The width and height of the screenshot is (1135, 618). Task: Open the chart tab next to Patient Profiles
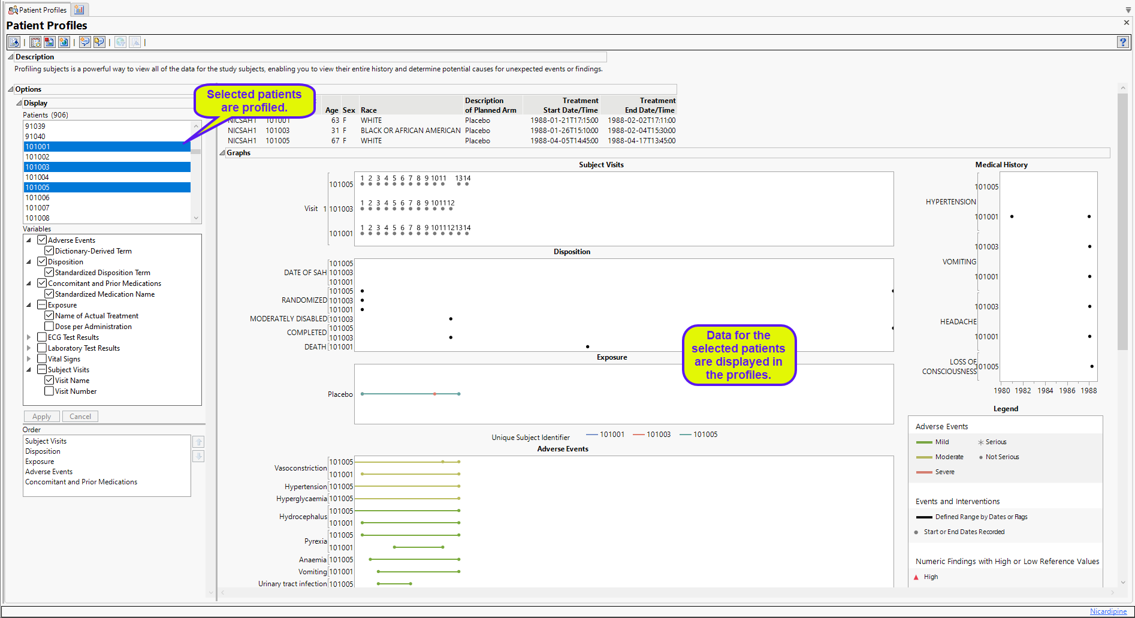79,10
